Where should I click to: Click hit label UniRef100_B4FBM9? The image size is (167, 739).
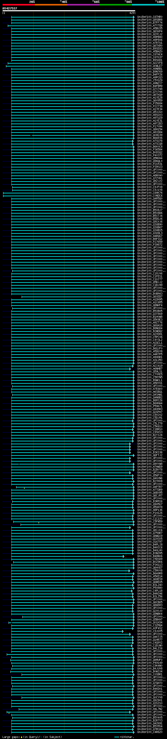[150, 86]
